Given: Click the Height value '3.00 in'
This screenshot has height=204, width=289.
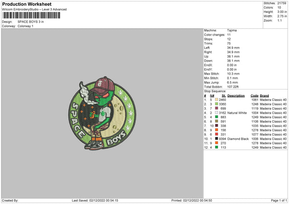Looking at the screenshot, I should pyautogui.click(x=282, y=12).
